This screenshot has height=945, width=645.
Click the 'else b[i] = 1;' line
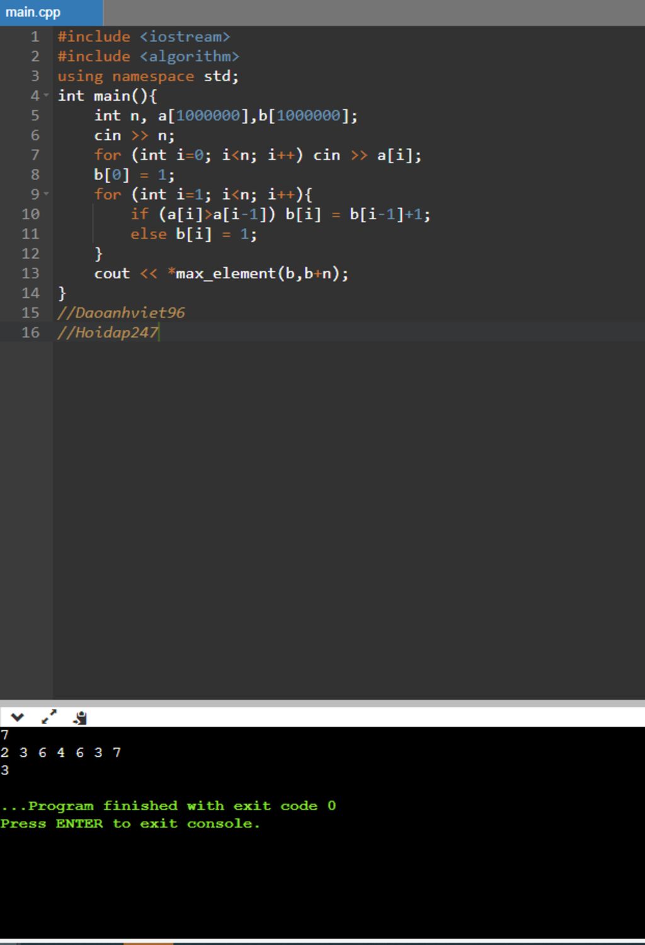coord(193,234)
